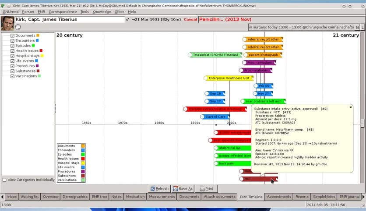Toggle the Life events checkbox
The width and height of the screenshot is (366, 211).
coord(12,61)
